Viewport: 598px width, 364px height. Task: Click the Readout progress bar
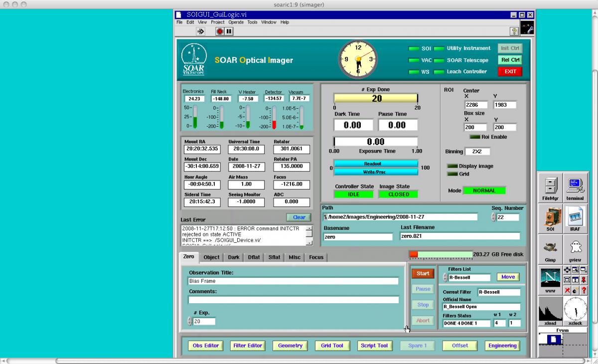tap(376, 164)
